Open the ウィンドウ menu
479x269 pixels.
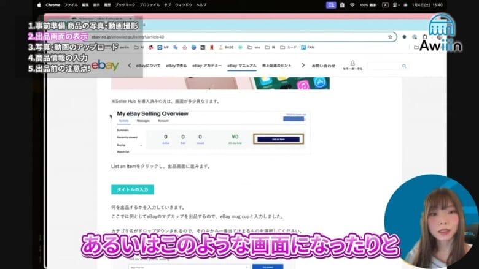[184, 5]
